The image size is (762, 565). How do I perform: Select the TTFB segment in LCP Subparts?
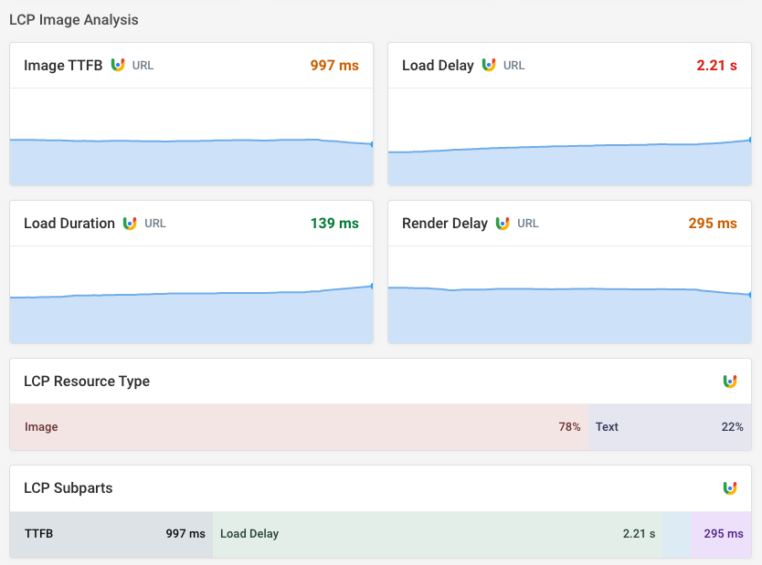[x=110, y=534]
